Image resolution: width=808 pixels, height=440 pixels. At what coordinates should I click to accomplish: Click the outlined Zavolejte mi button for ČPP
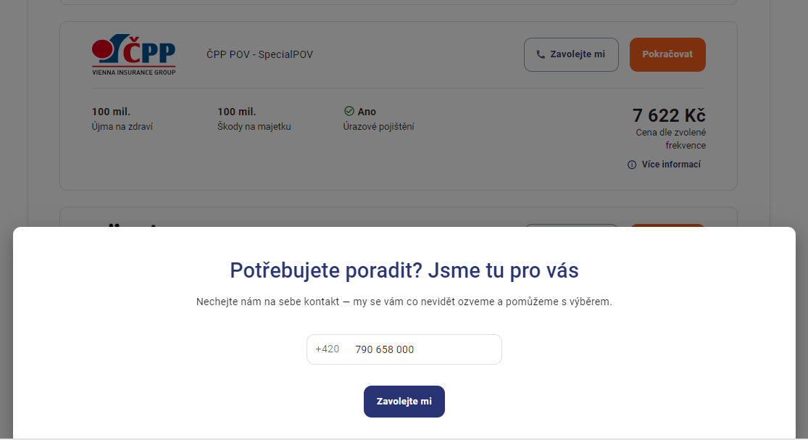(571, 54)
